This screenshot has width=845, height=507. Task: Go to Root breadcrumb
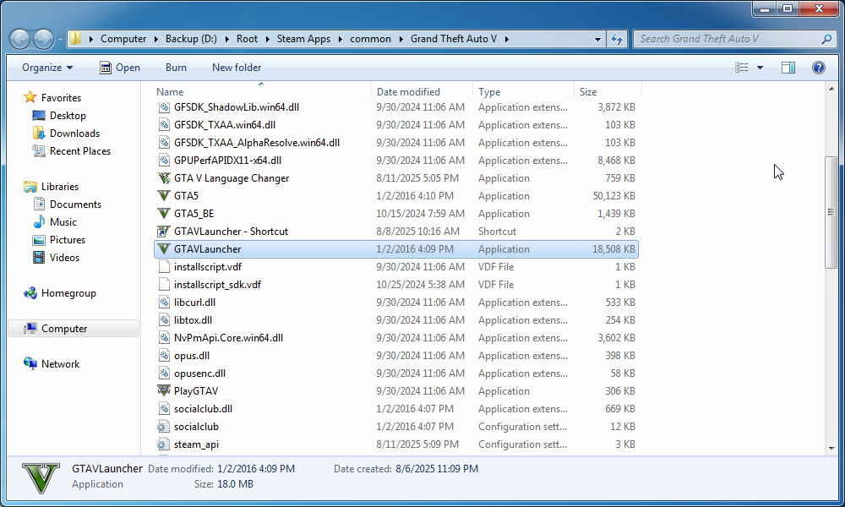[247, 39]
